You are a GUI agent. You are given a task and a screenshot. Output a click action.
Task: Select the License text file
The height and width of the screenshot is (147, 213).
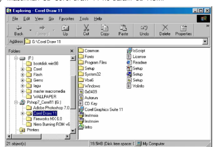pyautogui.click(x=136, y=57)
